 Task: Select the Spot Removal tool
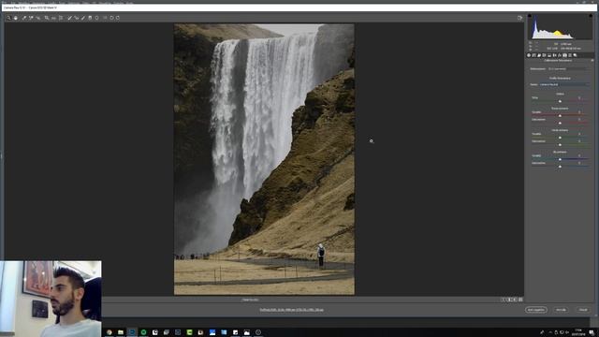pyautogui.click(x=69, y=18)
